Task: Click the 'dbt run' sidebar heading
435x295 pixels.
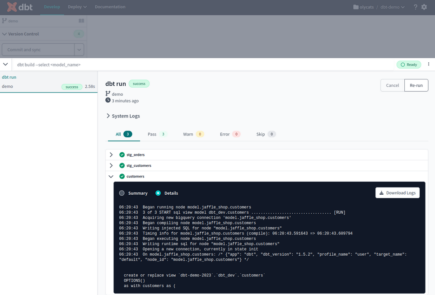Action: coord(9,77)
